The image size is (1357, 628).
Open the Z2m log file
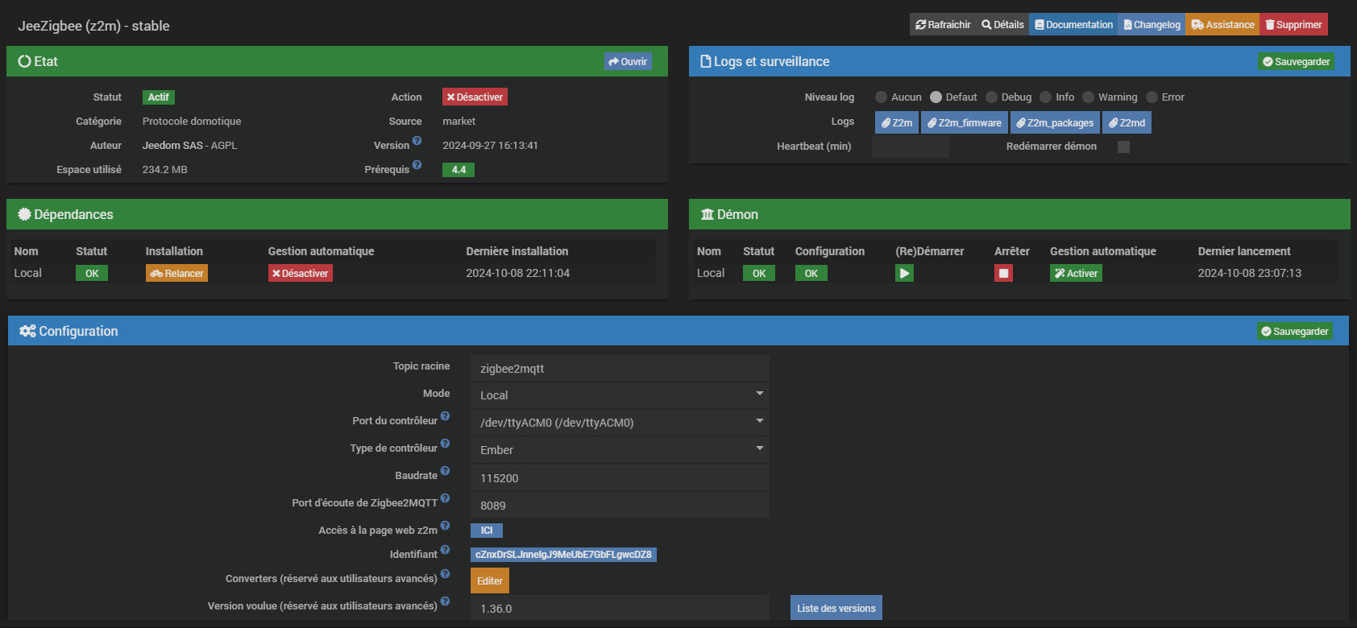click(x=897, y=122)
